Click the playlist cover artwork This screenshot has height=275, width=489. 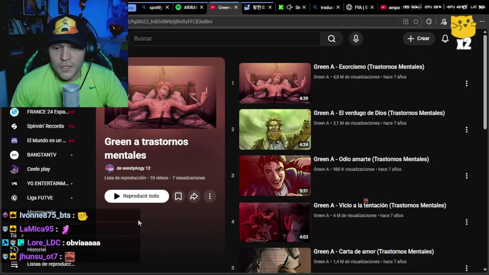[160, 97]
